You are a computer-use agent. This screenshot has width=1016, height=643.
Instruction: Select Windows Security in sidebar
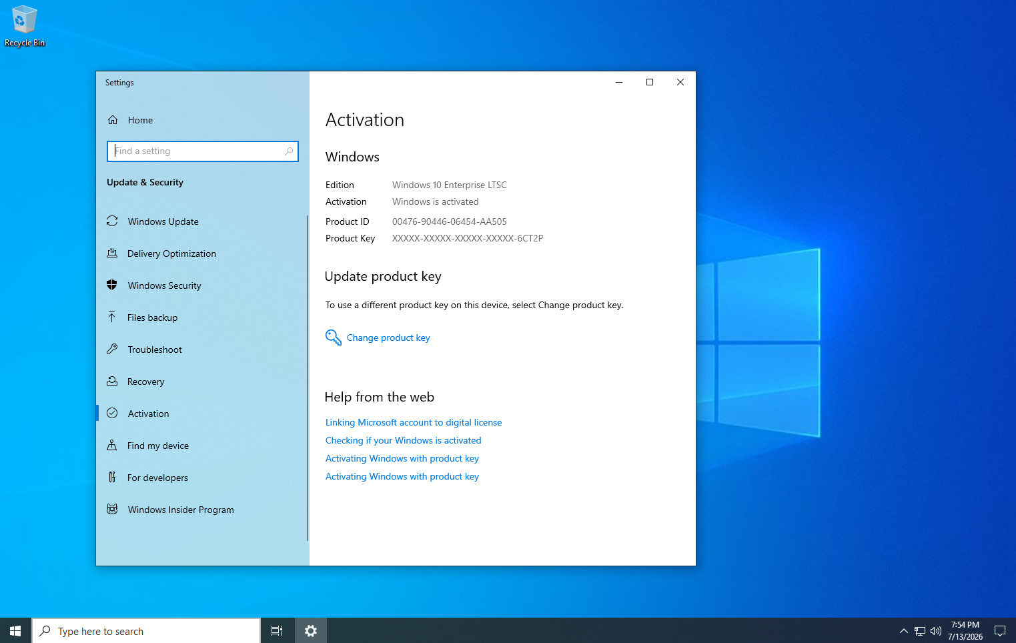(201, 285)
